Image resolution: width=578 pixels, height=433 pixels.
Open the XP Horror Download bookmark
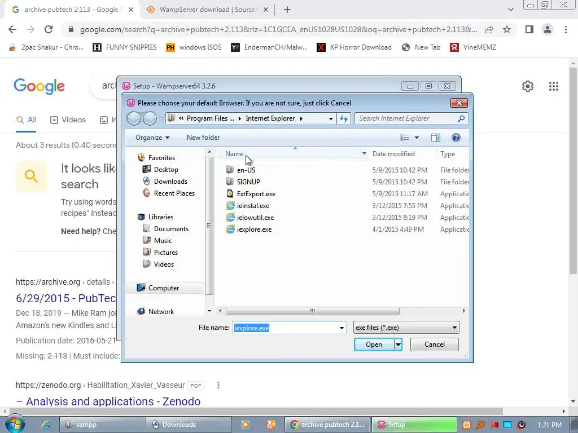[x=354, y=47]
